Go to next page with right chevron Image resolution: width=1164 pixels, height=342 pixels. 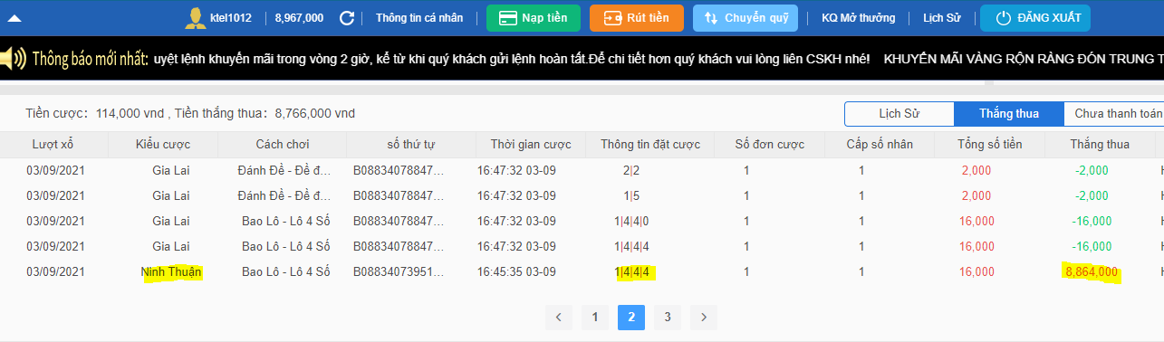click(x=704, y=317)
